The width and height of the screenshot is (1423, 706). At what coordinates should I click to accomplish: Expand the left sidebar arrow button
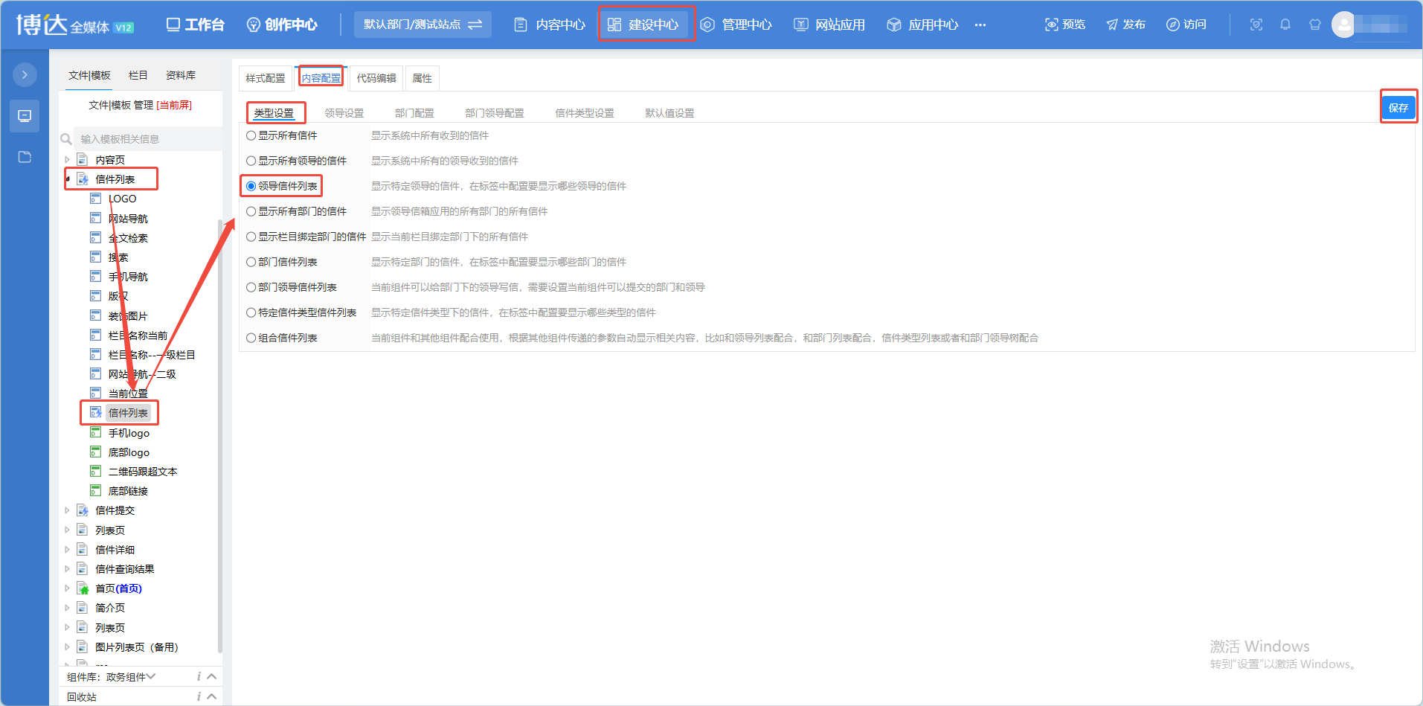coord(25,74)
